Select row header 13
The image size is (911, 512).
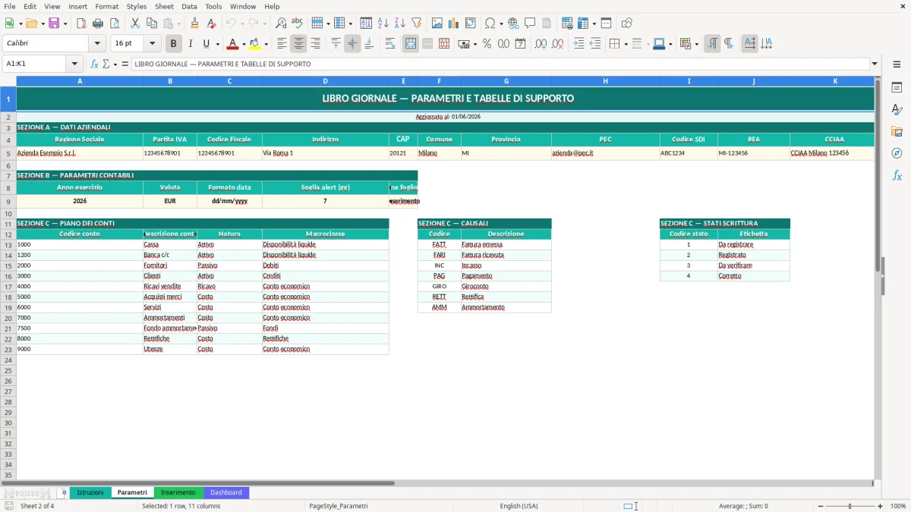pyautogui.click(x=8, y=245)
